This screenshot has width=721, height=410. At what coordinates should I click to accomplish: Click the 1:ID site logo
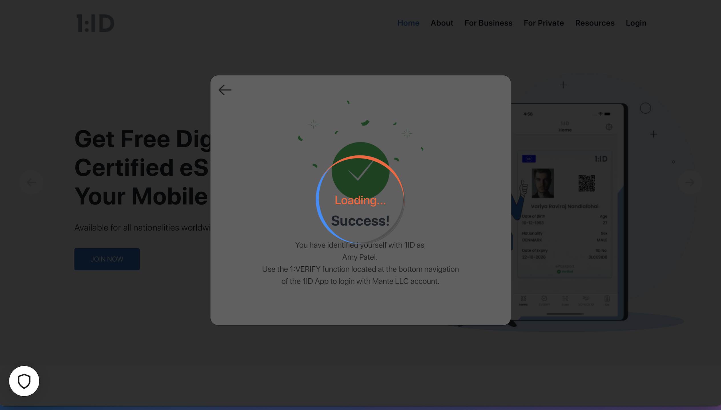pos(96,23)
